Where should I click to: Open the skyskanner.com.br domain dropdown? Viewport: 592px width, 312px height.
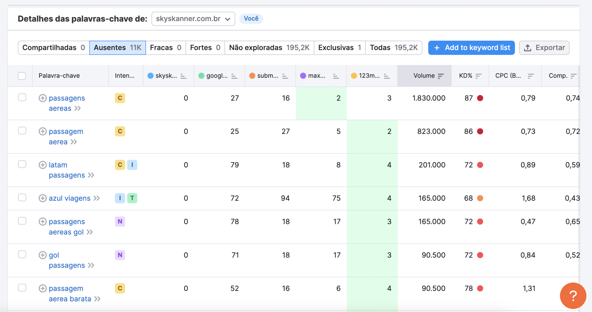pyautogui.click(x=193, y=19)
